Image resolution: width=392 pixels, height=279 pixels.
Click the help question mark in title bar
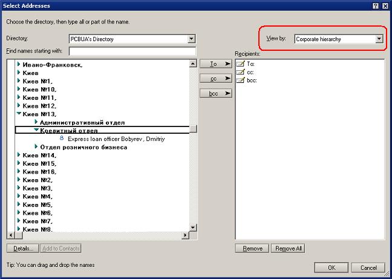[x=374, y=5]
